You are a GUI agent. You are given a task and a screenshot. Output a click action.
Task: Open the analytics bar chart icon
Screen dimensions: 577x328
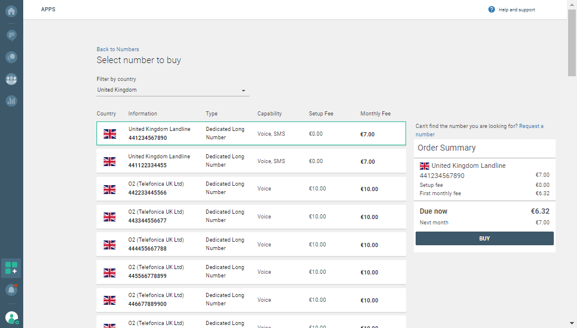point(11,101)
